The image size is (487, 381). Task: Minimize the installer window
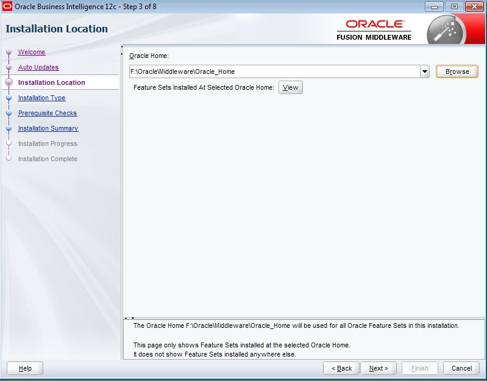pyautogui.click(x=434, y=7)
